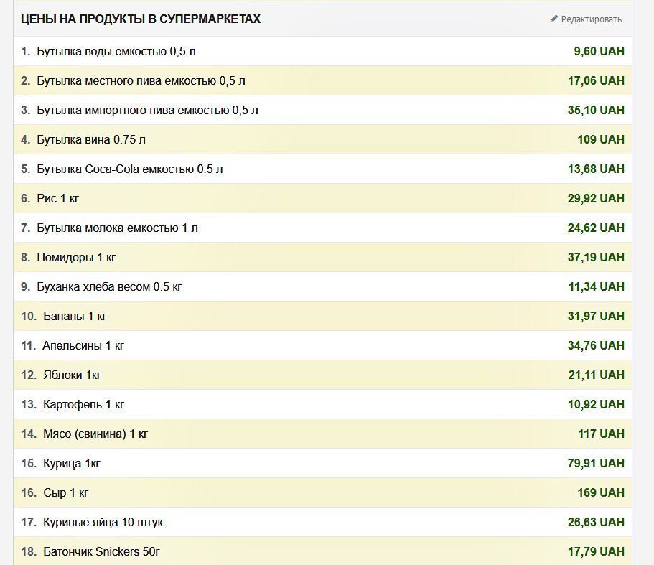This screenshot has height=565, width=654.
Task: Click price '24,62 UAH'
Action: click(596, 228)
